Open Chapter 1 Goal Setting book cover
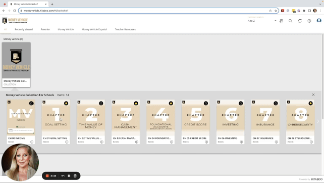The image size is (324, 183). (56, 117)
